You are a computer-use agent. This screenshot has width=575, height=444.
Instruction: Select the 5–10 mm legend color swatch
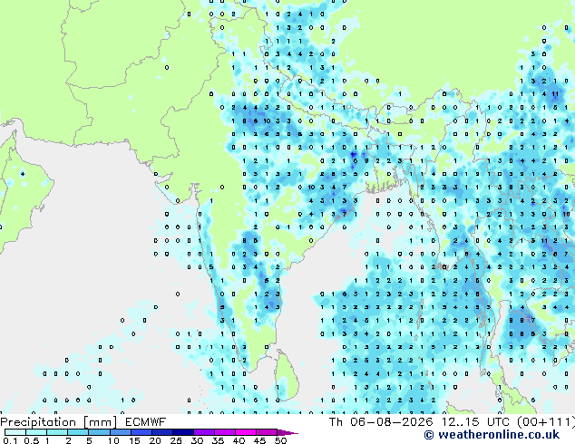pyautogui.click(x=99, y=432)
